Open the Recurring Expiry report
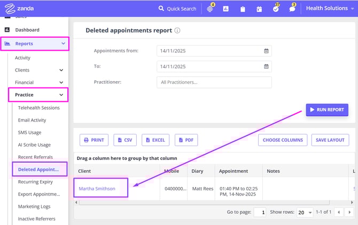The image size is (358, 225). coord(35,182)
